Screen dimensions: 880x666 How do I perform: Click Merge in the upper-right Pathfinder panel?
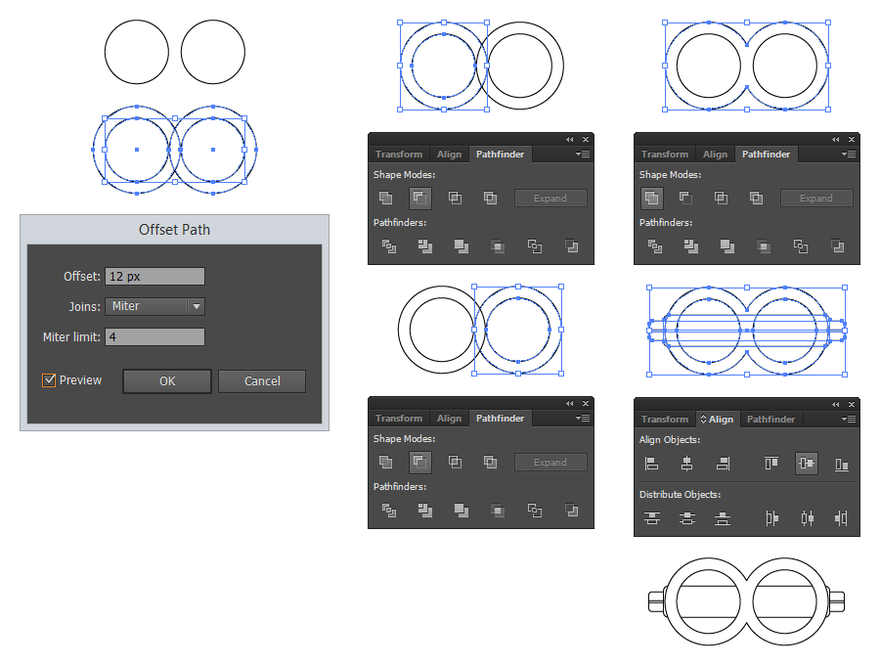727,245
